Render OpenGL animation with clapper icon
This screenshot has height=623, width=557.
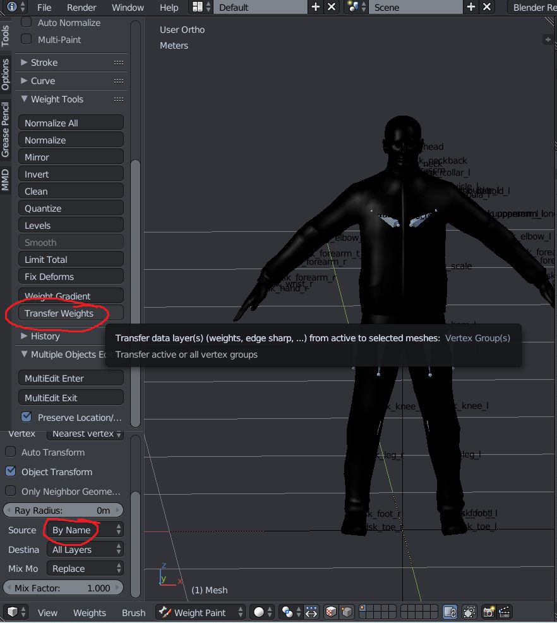(x=504, y=612)
